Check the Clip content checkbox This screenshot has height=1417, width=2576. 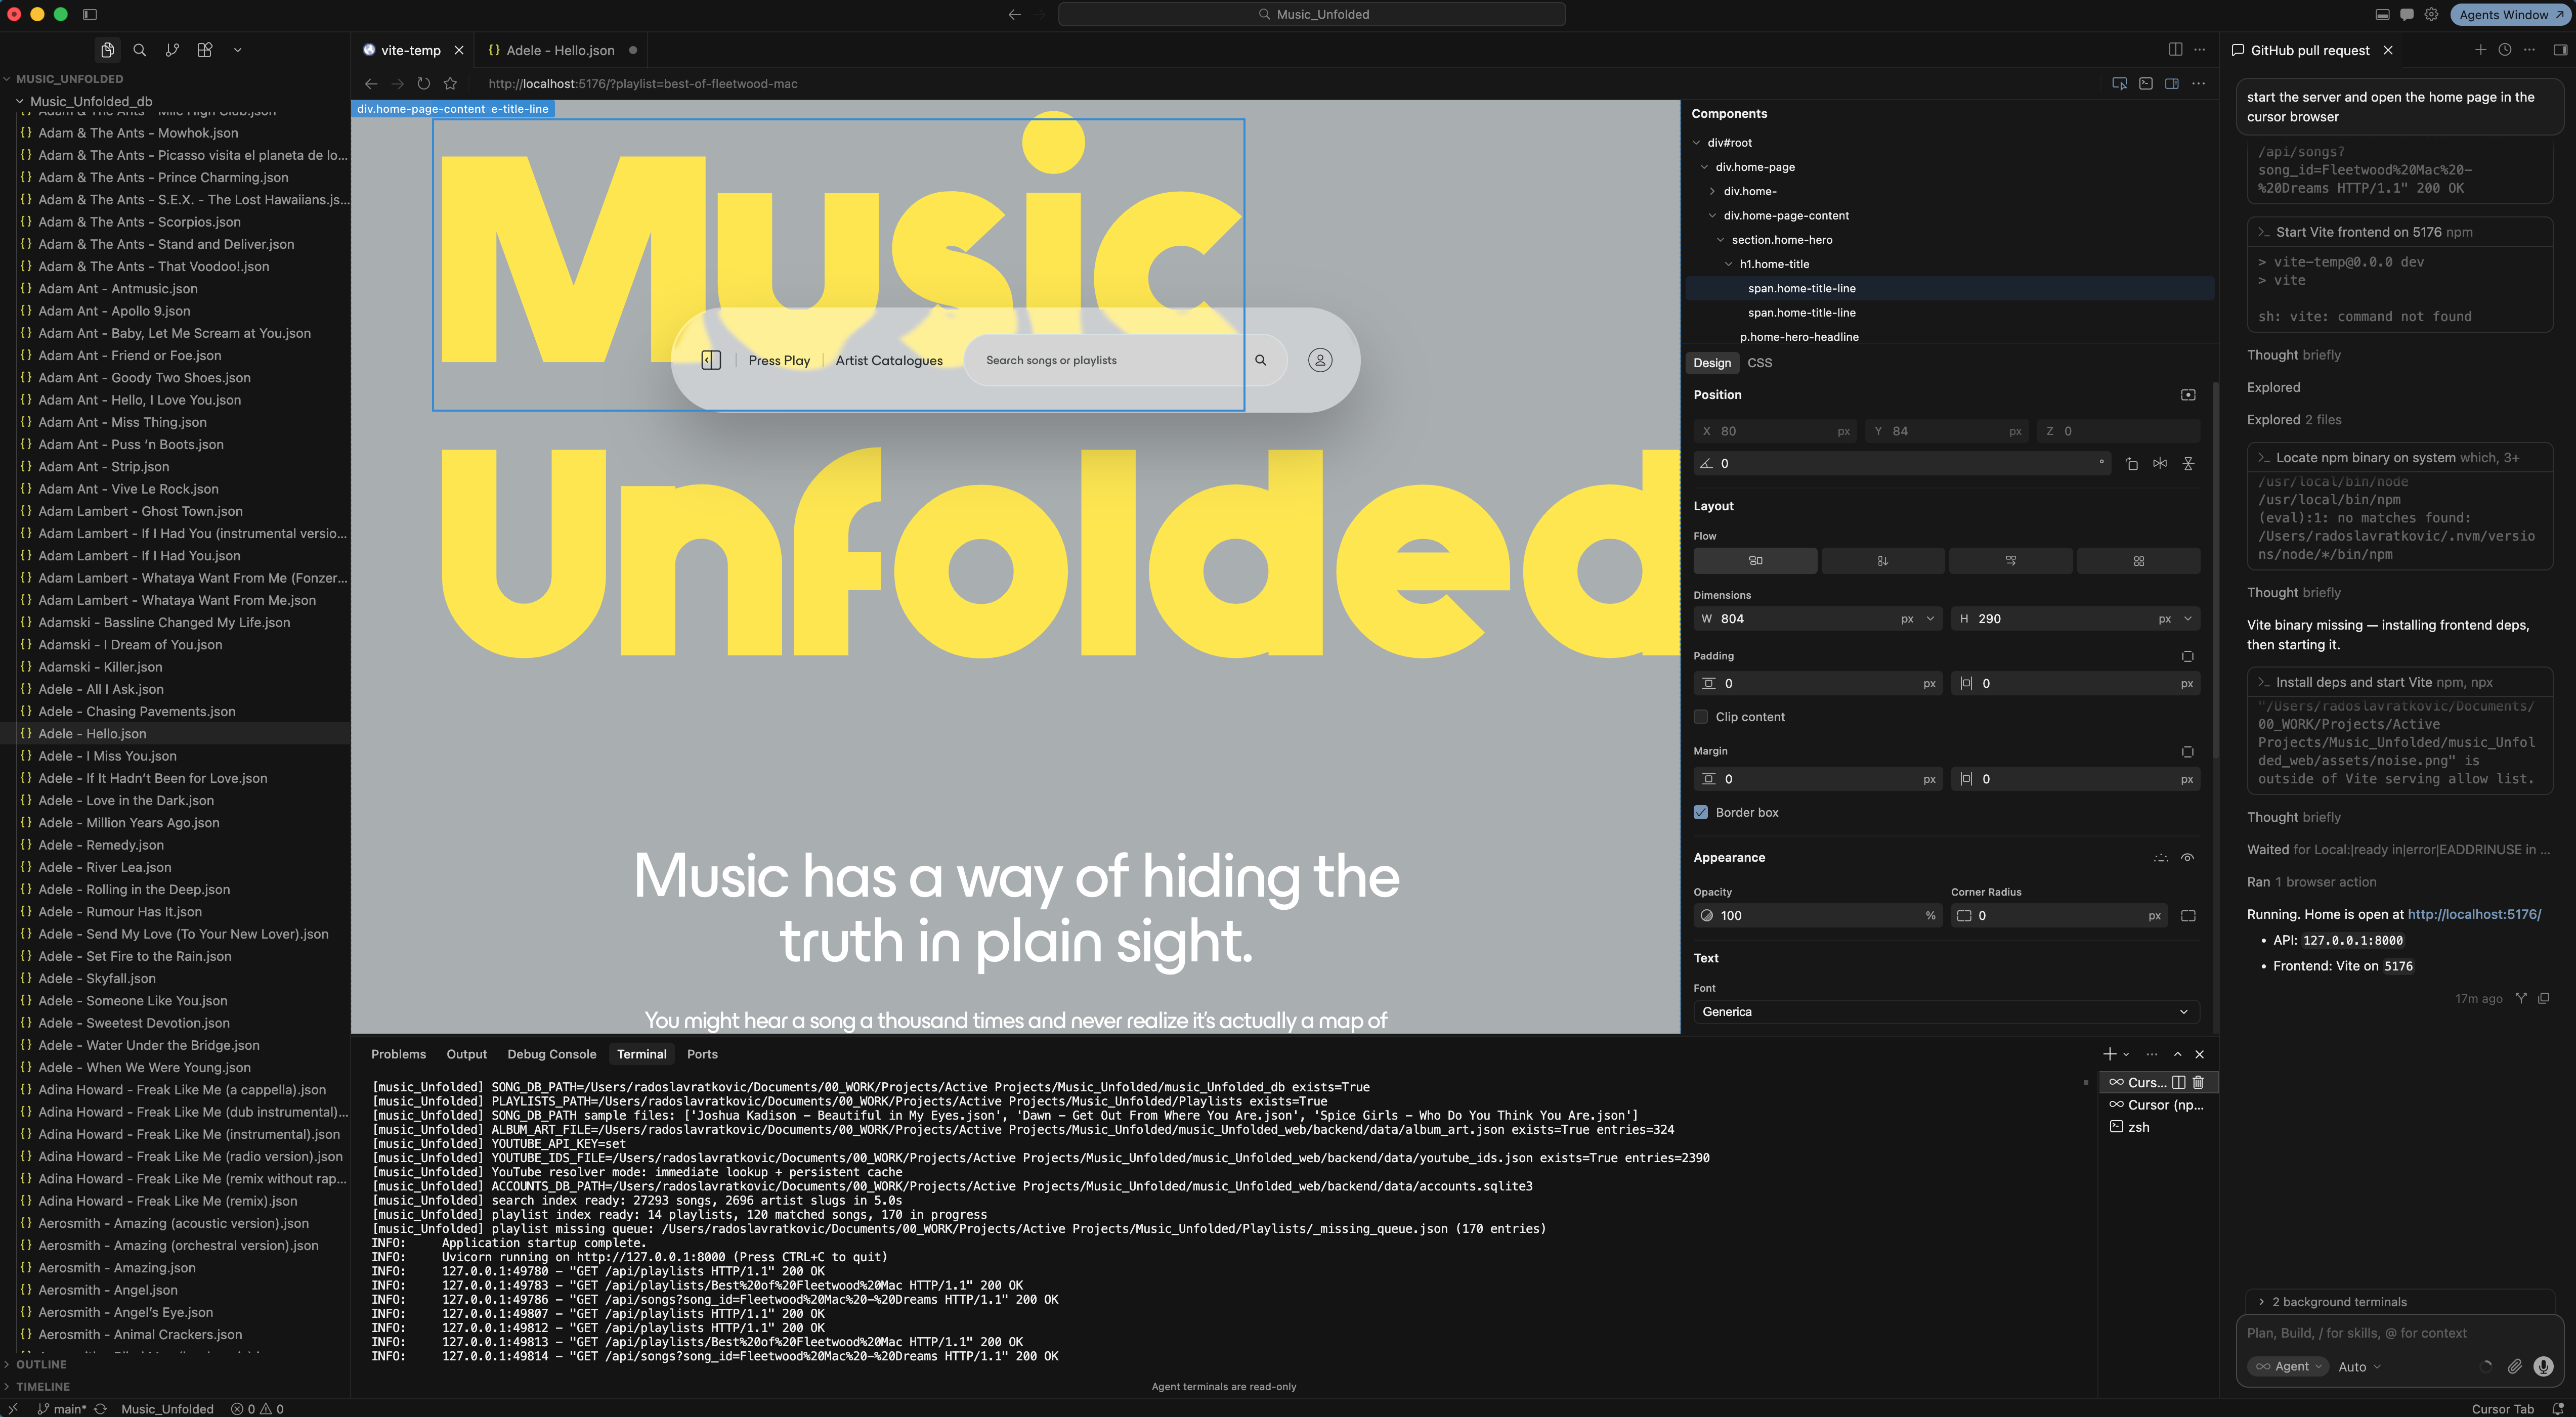(x=1701, y=718)
